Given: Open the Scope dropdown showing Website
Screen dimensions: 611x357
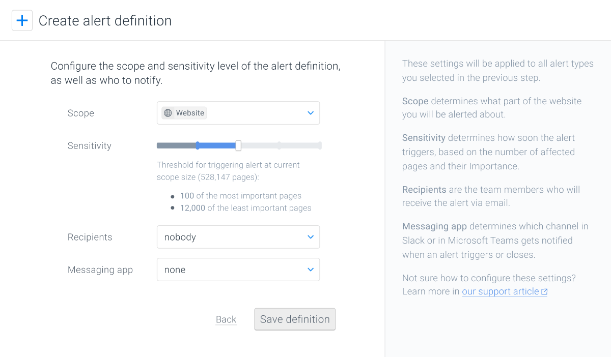Looking at the screenshot, I should pos(238,113).
